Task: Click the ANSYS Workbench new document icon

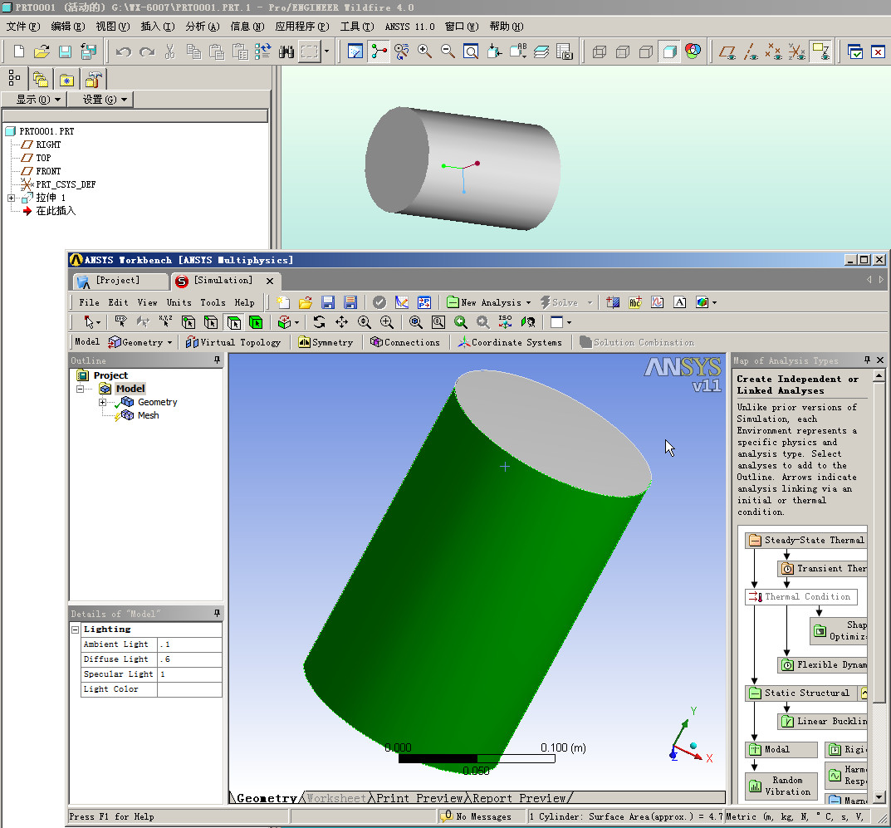Action: [x=283, y=302]
